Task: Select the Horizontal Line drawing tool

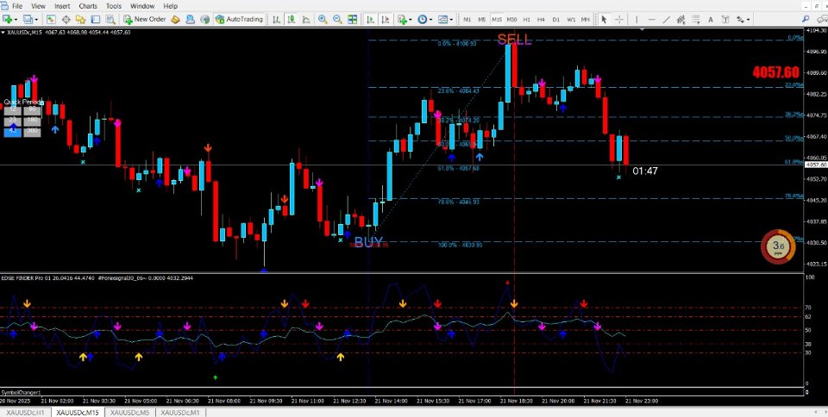Action: (x=652, y=20)
